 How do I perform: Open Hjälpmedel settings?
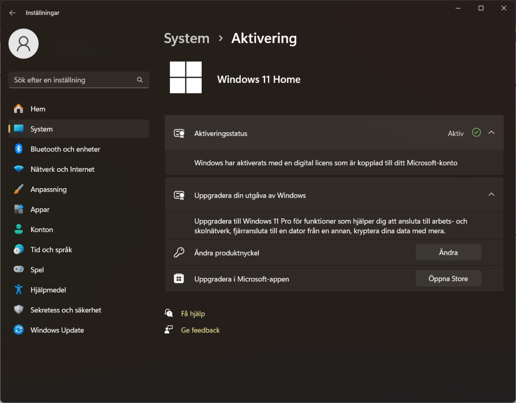79,290
